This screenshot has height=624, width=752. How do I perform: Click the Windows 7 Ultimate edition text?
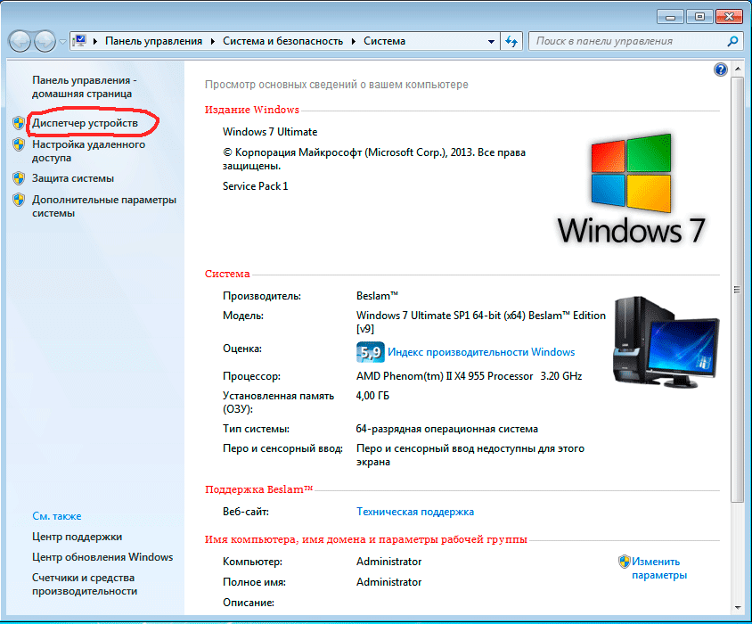(x=270, y=132)
